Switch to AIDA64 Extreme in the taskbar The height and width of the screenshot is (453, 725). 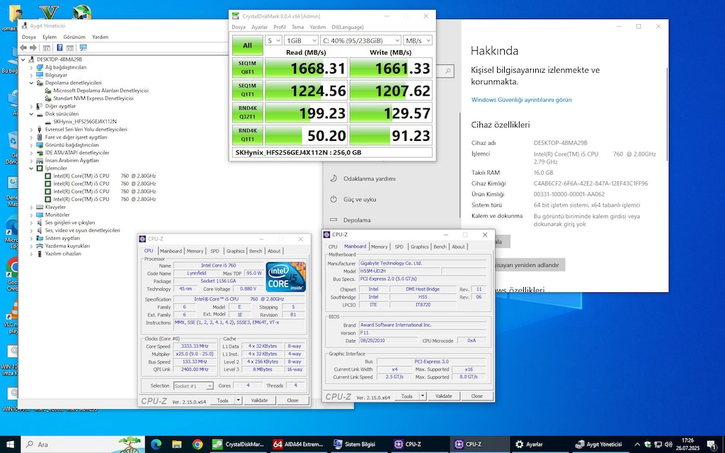click(x=298, y=445)
